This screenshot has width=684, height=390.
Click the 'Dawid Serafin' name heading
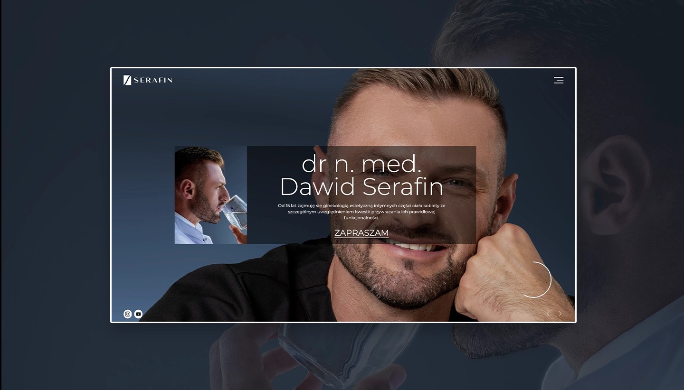click(361, 187)
